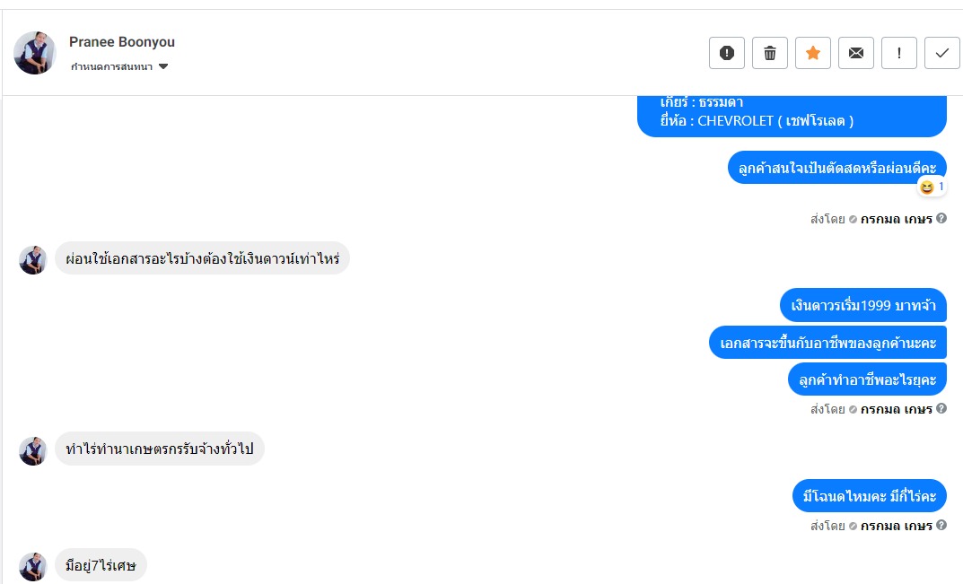This screenshot has width=963, height=584.
Task: Click help icon beside the first กรกมล เกษร
Action: pyautogui.click(x=941, y=218)
